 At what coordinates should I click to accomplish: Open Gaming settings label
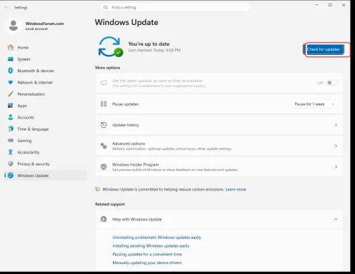pyautogui.click(x=24, y=141)
